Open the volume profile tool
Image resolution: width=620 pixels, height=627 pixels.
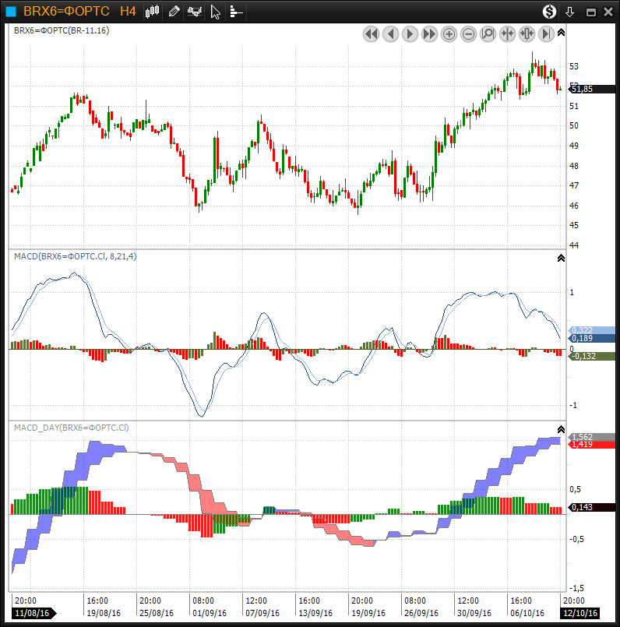pyautogui.click(x=236, y=12)
